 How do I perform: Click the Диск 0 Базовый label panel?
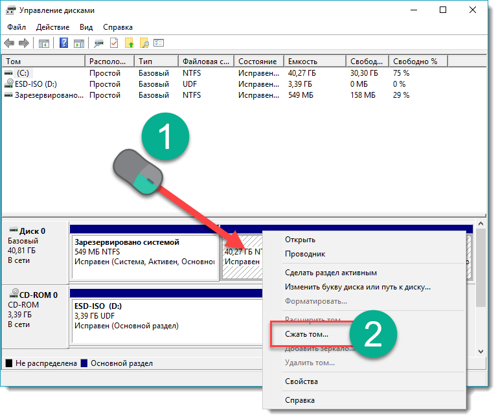click(x=35, y=252)
